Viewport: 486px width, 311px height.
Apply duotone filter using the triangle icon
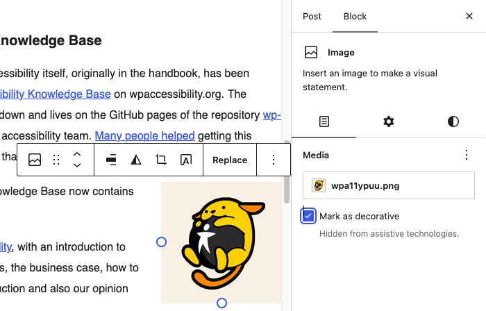(x=136, y=160)
